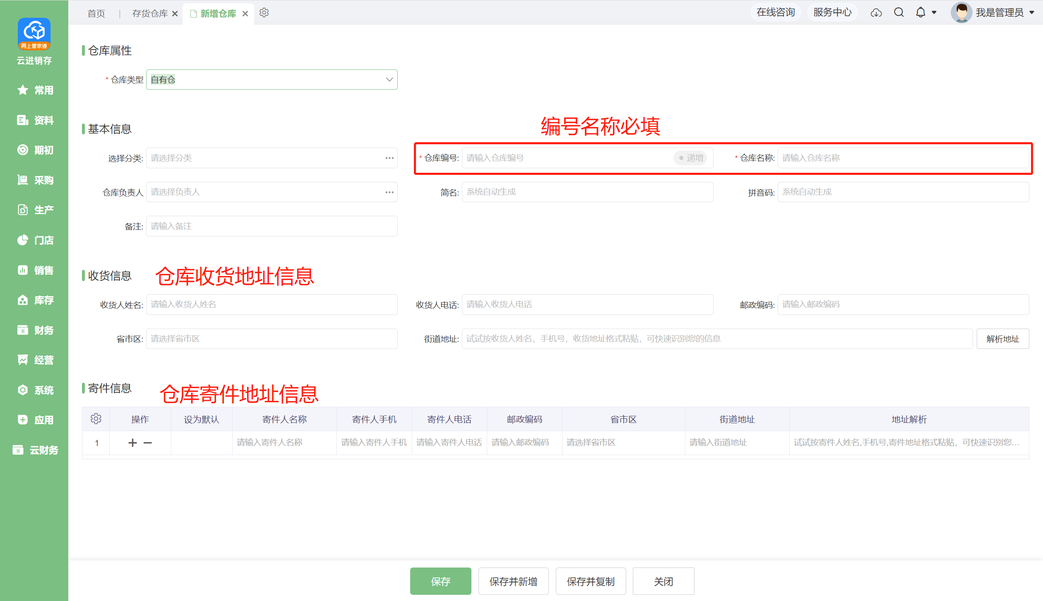Open the 采购 purchasing sidebar menu
The height and width of the screenshot is (601, 1043).
click(x=35, y=180)
